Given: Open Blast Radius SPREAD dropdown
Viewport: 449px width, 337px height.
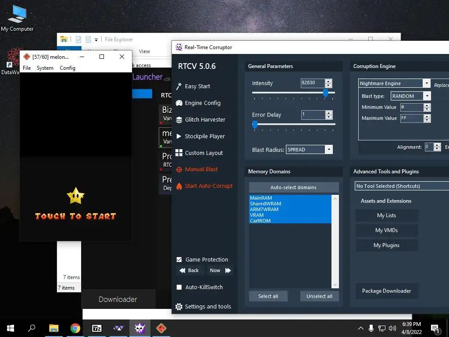Looking at the screenshot, I should tap(329, 150).
